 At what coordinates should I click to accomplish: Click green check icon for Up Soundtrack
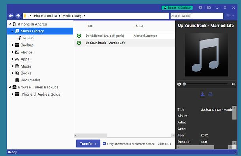tap(79, 43)
